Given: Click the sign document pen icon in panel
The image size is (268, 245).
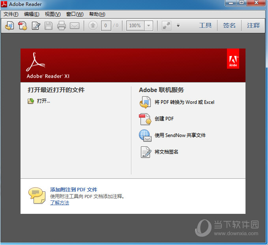Looking at the screenshot, I should click(146, 152).
